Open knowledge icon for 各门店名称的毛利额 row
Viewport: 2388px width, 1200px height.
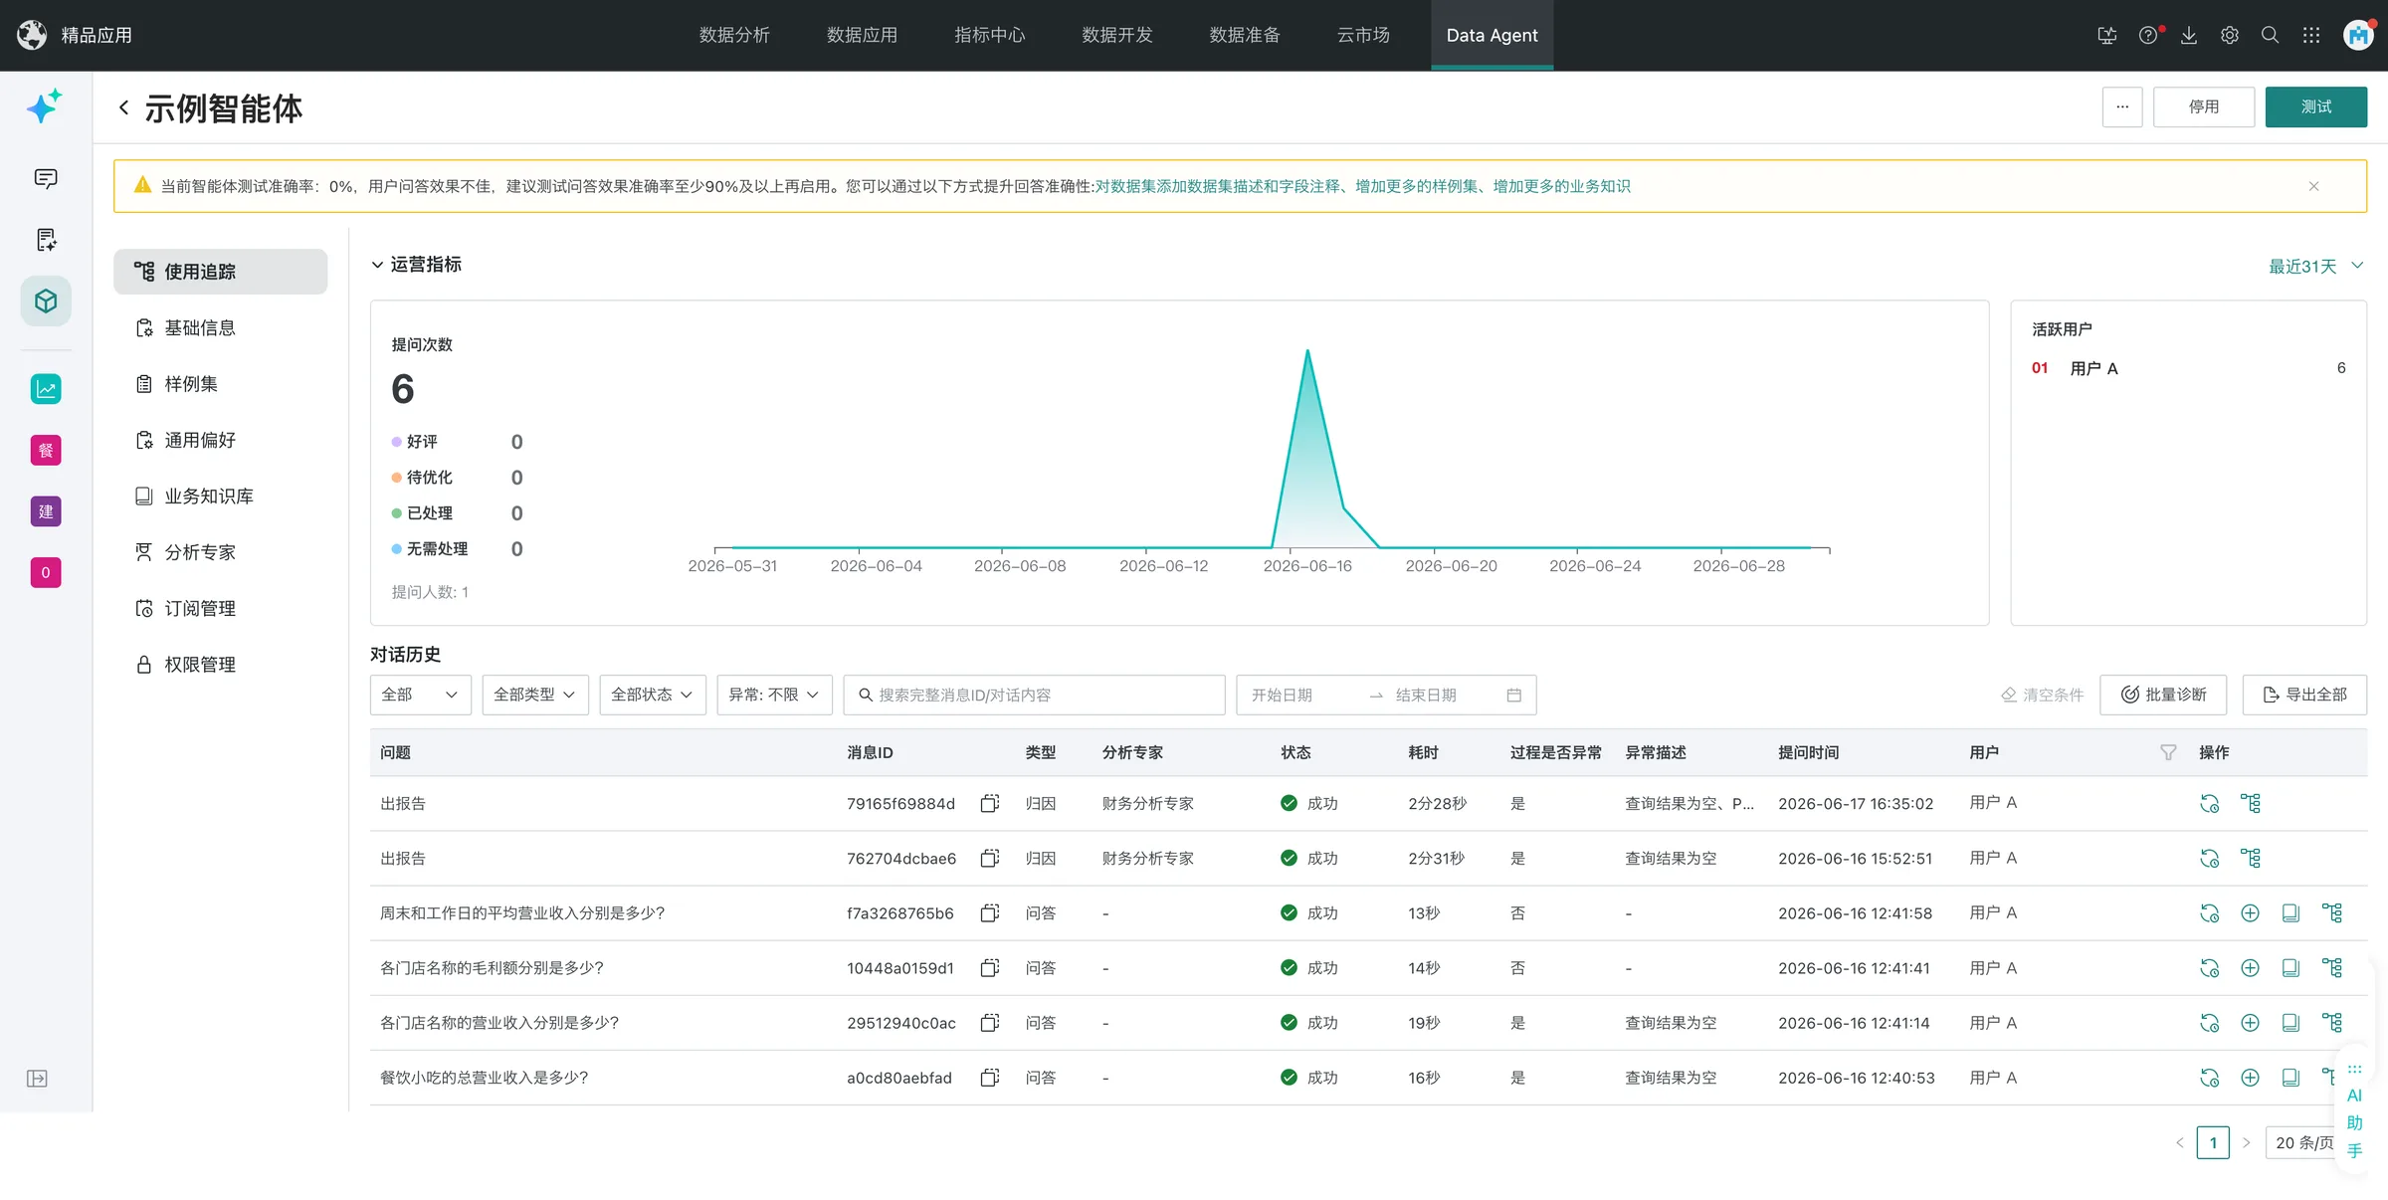tap(2290, 967)
